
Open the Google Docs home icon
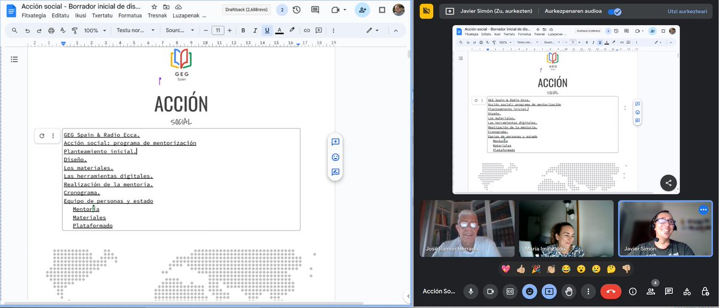[x=10, y=10]
